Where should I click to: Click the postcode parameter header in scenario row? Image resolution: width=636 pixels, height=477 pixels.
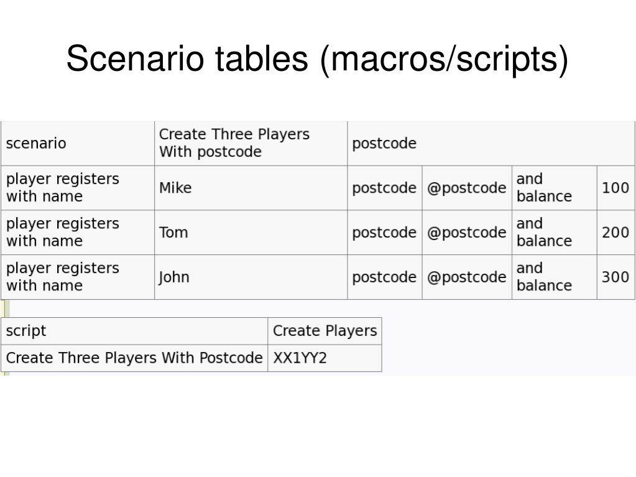491,143
